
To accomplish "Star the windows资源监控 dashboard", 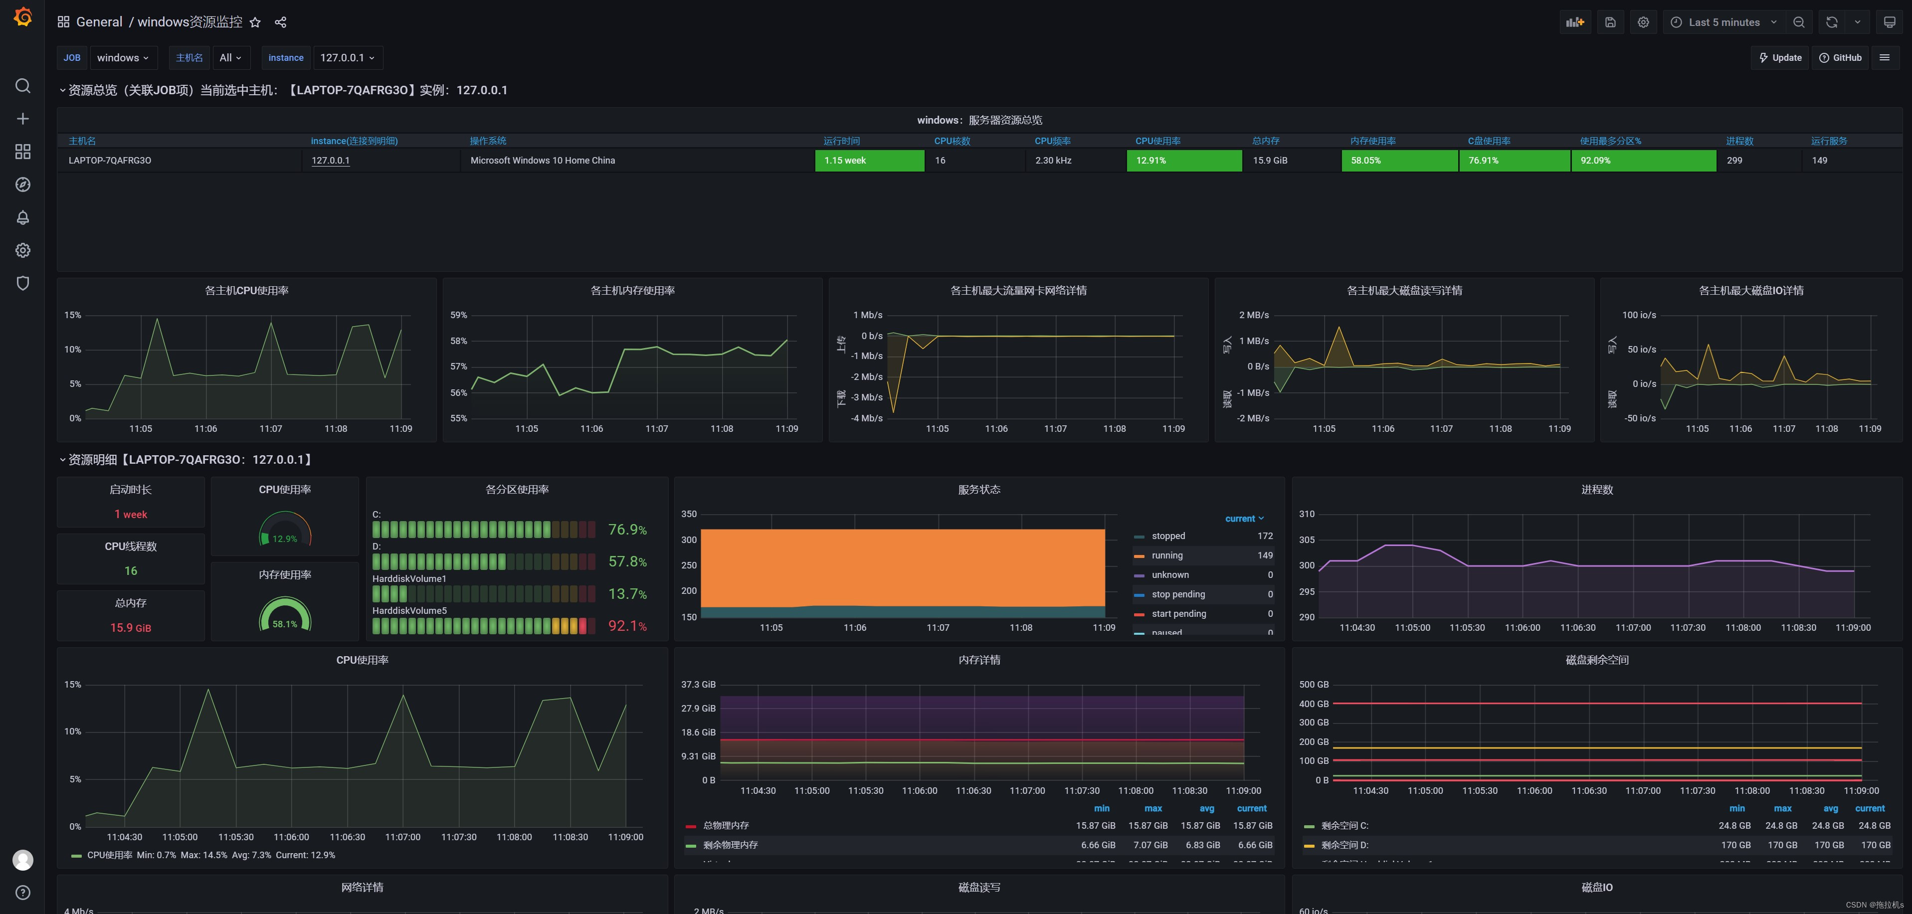I will [255, 21].
